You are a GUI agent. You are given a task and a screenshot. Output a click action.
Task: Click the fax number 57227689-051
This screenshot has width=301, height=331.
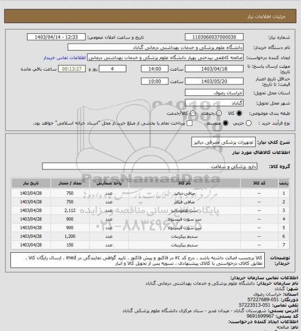coord(263,299)
